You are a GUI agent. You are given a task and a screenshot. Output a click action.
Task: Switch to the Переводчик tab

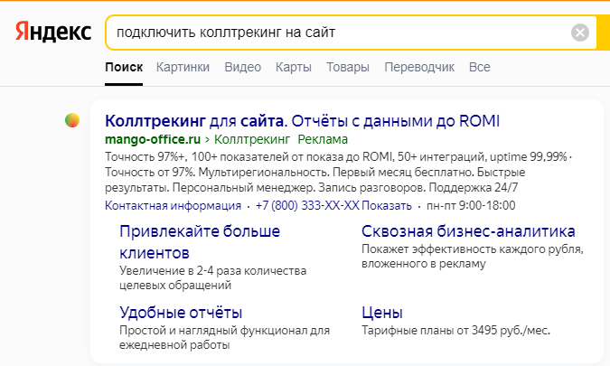click(419, 67)
